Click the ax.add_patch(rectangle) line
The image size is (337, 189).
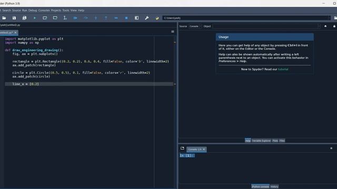pyautogui.click(x=34, y=65)
